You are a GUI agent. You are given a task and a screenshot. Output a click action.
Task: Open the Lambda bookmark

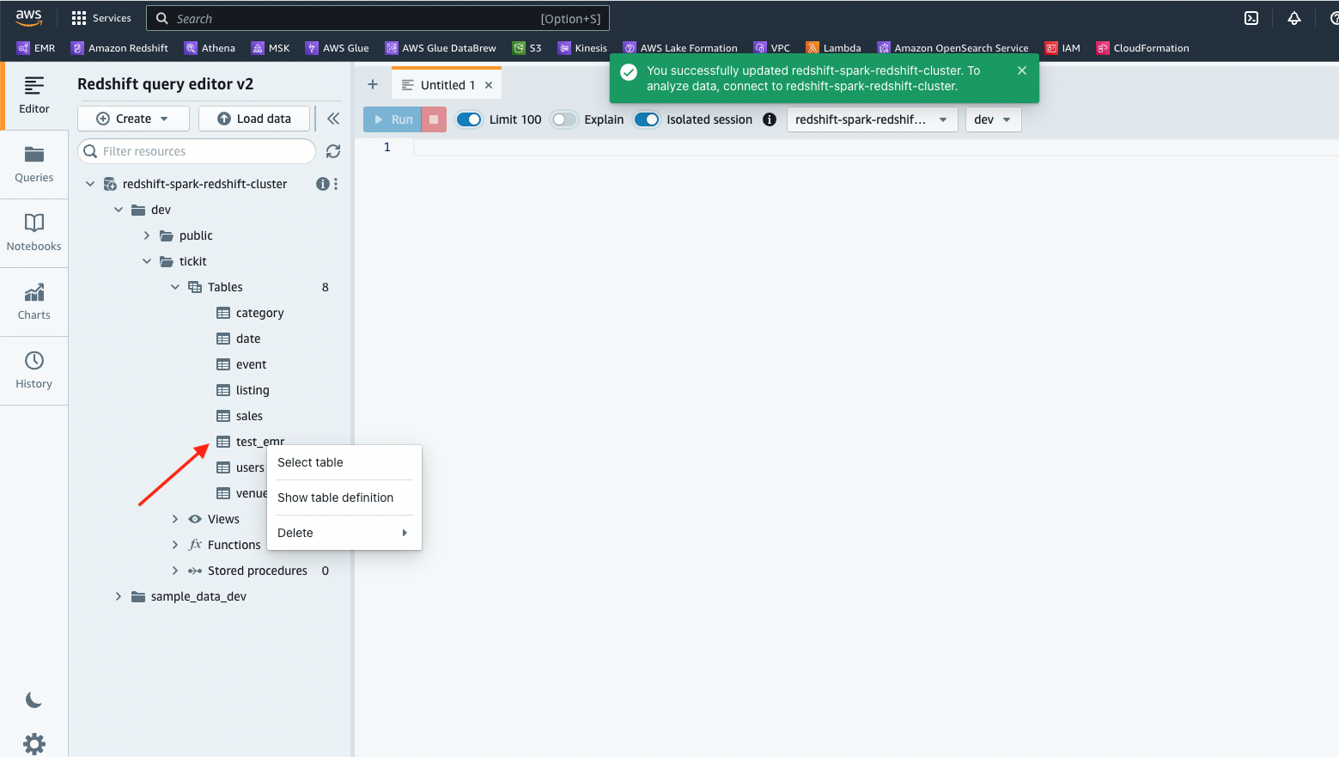[834, 48]
